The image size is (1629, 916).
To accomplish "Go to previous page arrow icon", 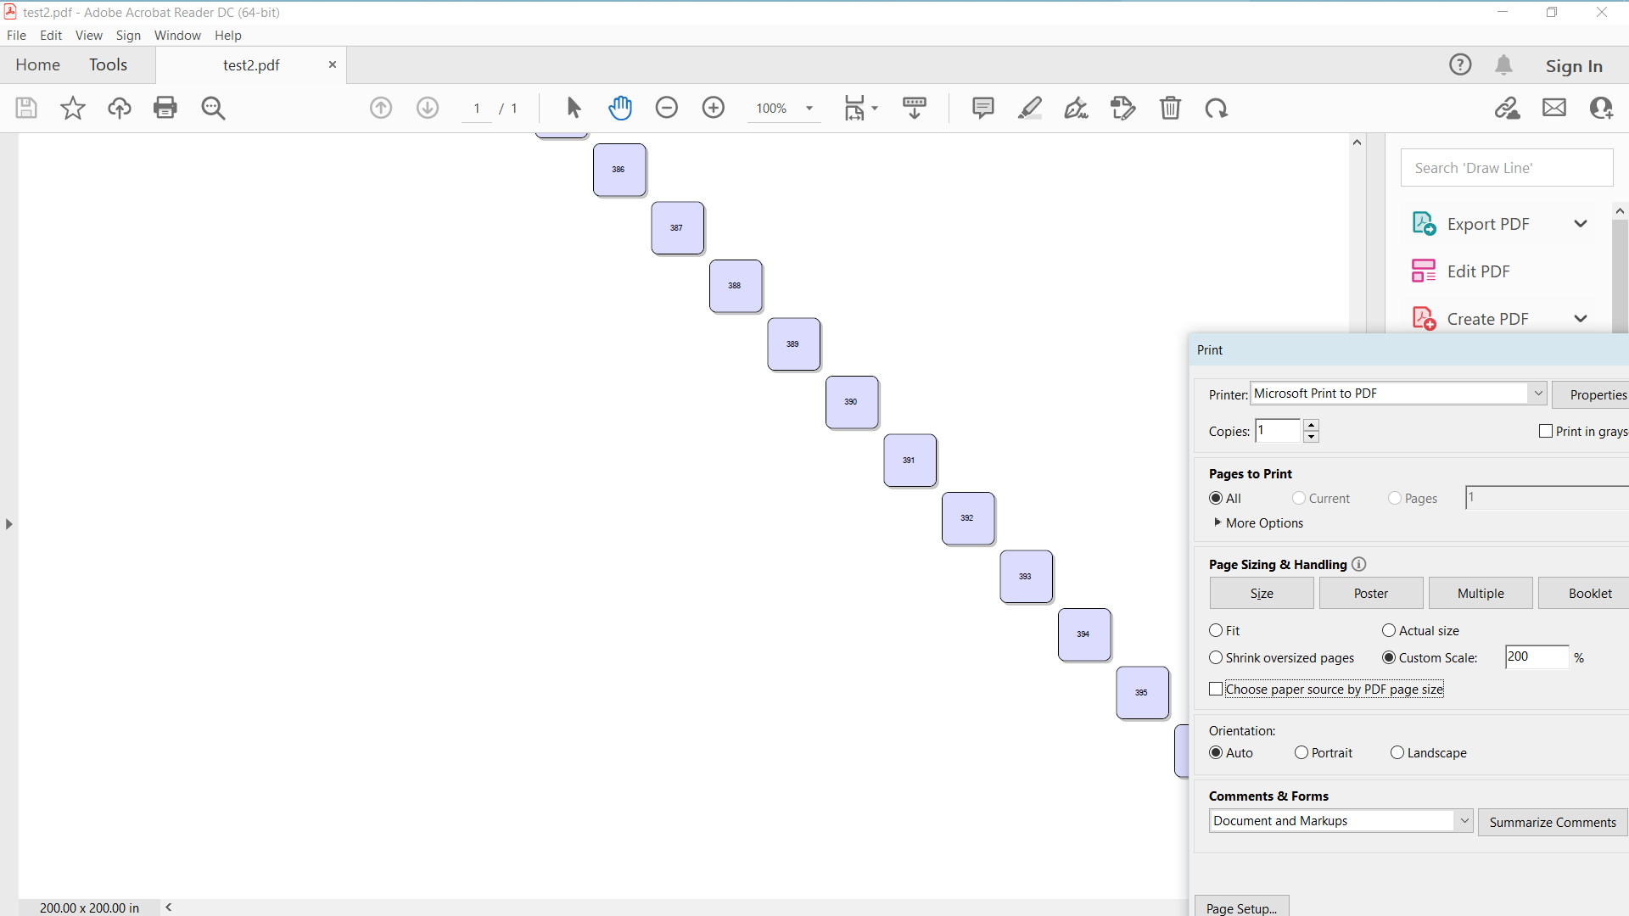I will tap(381, 108).
